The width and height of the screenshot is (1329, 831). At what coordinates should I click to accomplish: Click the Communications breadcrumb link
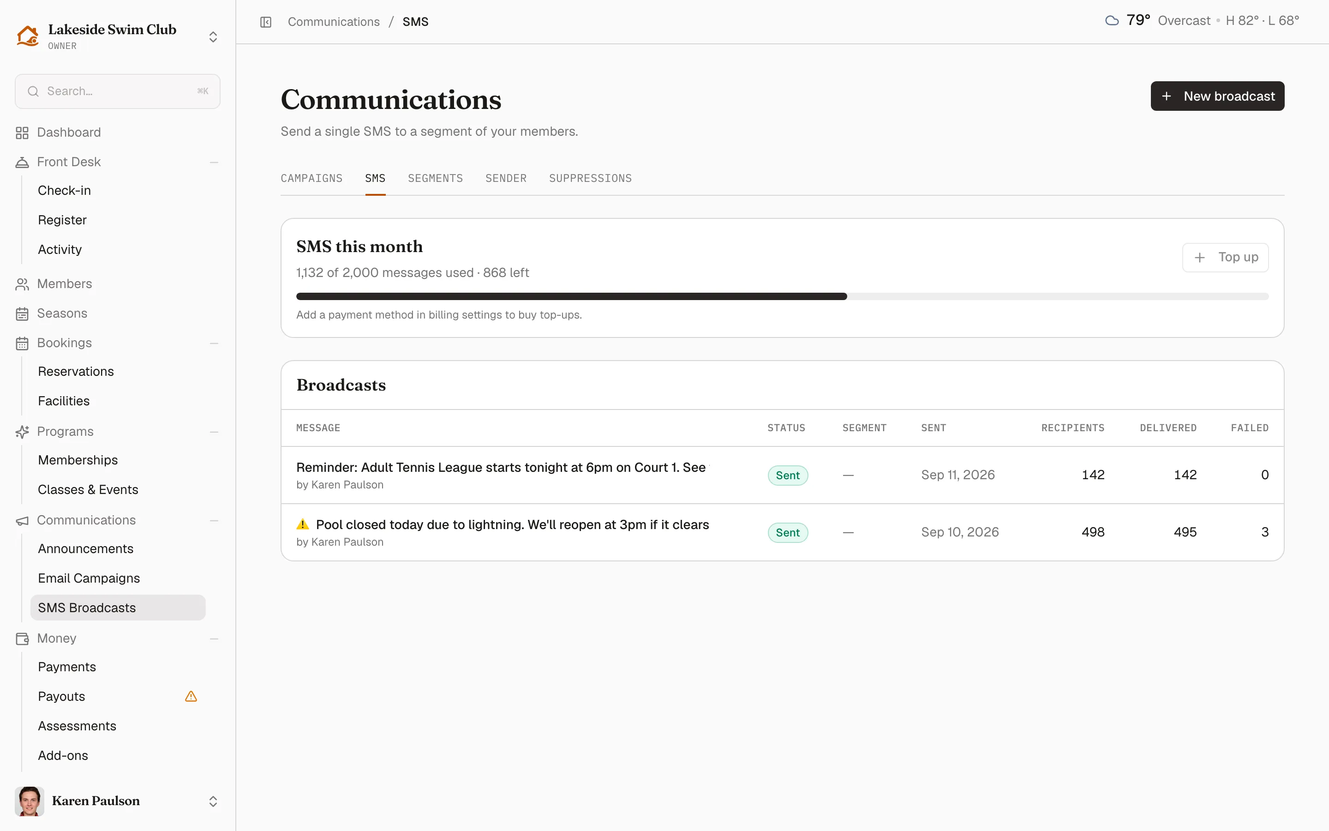point(333,22)
